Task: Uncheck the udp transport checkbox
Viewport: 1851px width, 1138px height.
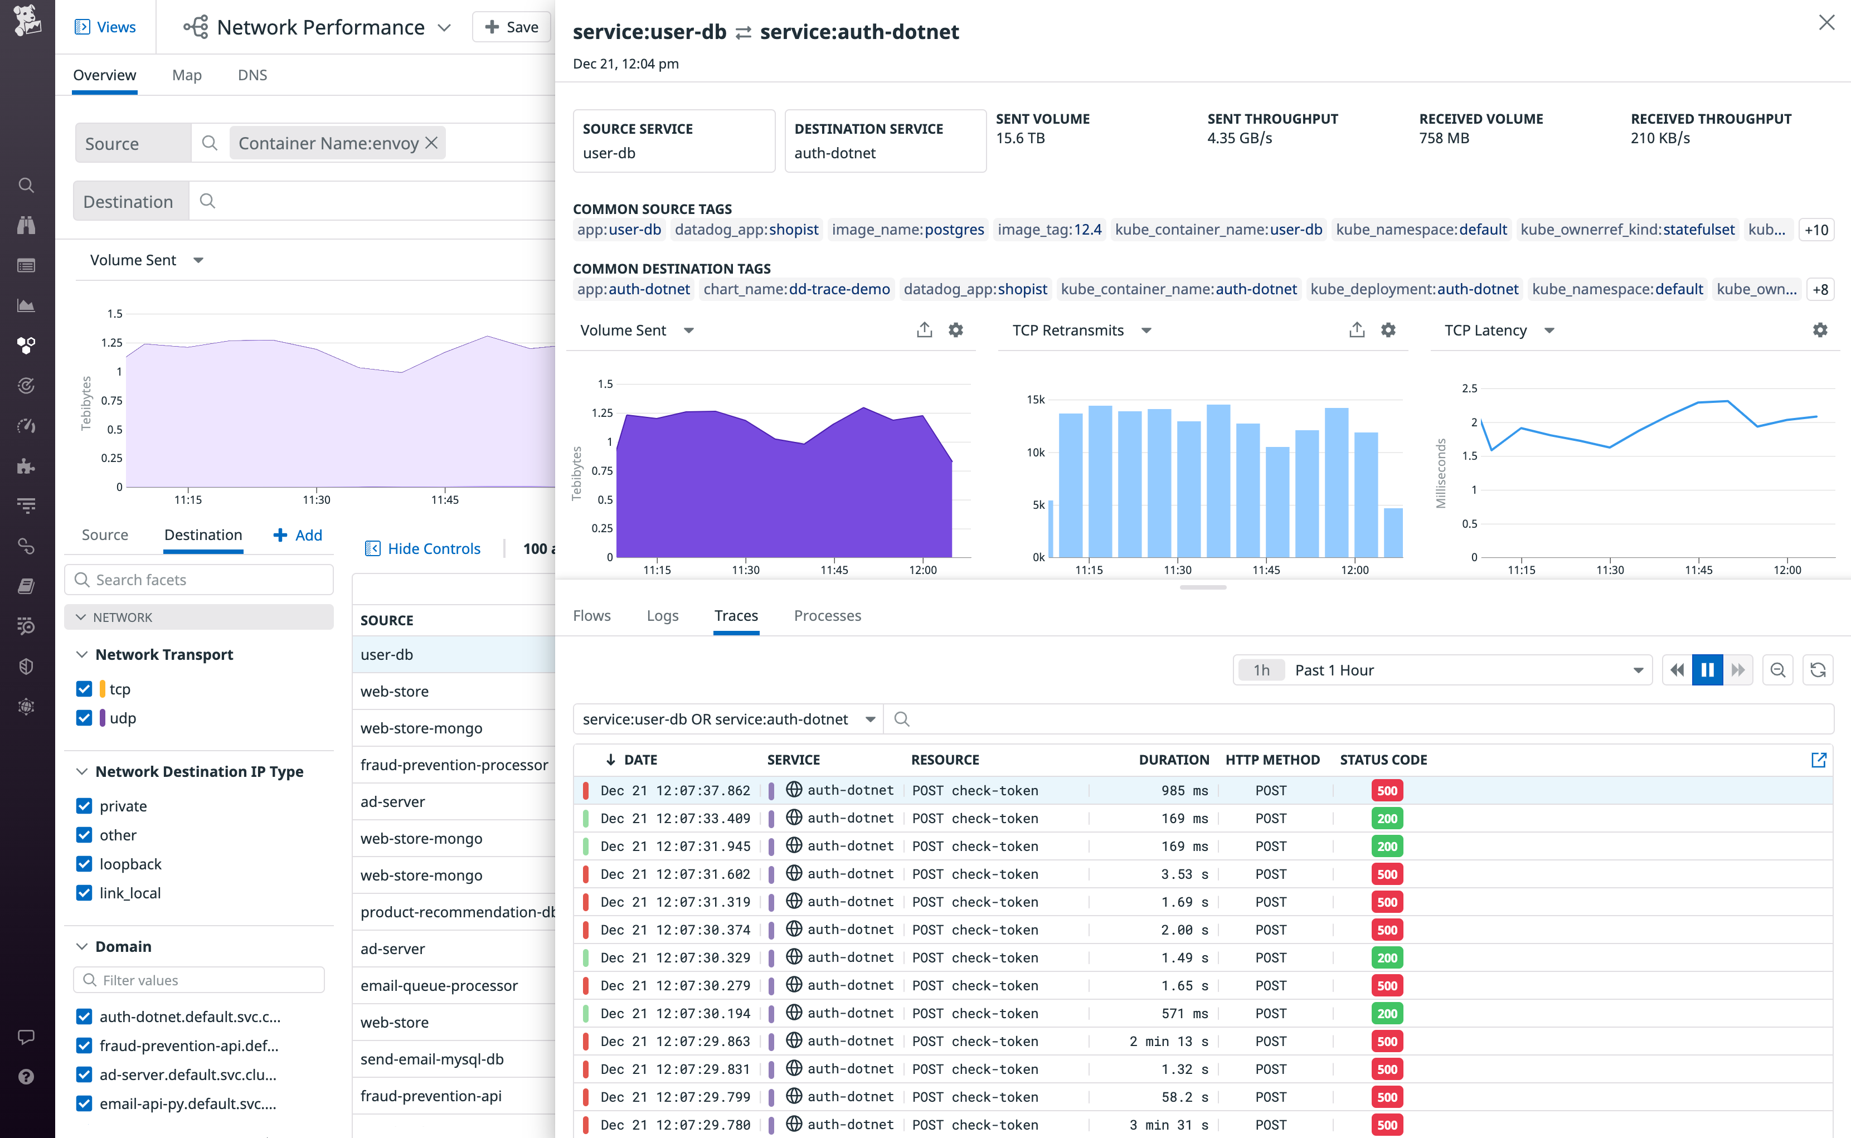Action: tap(84, 718)
